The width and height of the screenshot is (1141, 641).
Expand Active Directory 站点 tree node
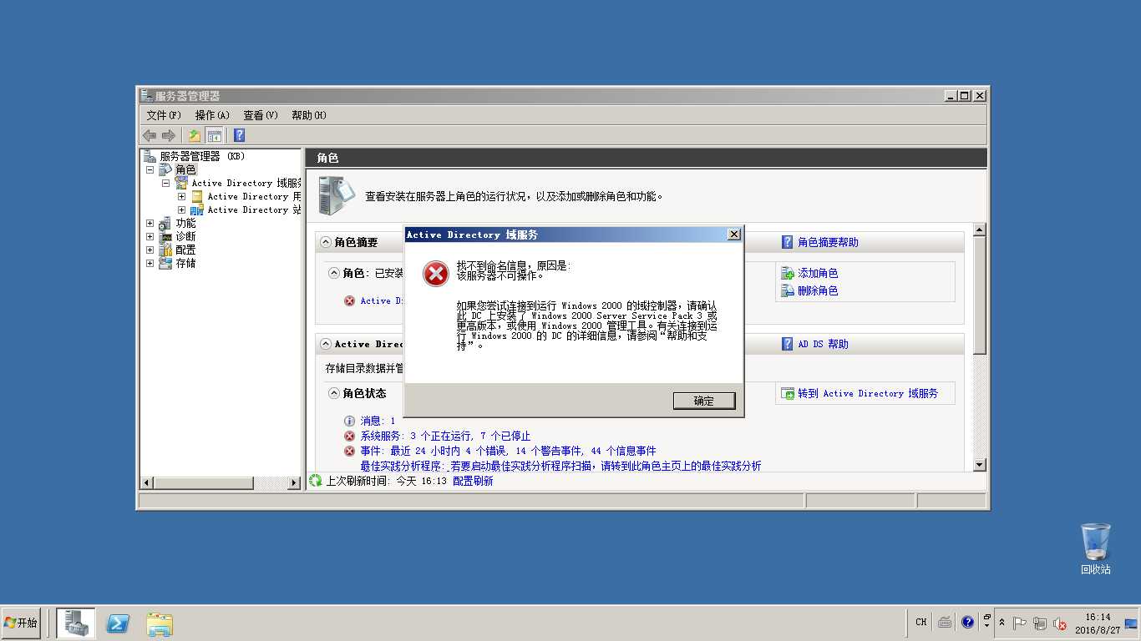[x=181, y=209]
